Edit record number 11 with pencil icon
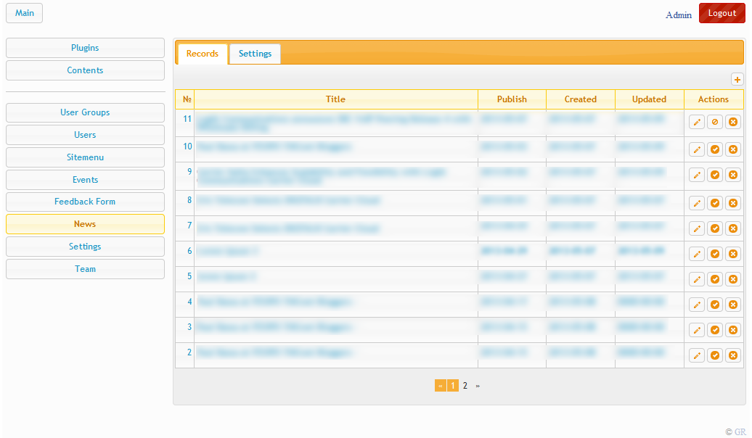The image size is (752, 438). [x=697, y=122]
